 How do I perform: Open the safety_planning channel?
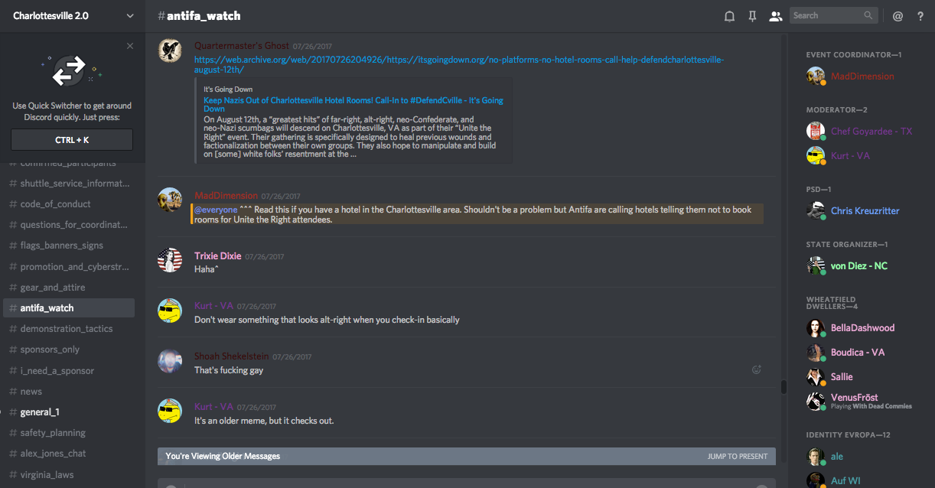(53, 433)
